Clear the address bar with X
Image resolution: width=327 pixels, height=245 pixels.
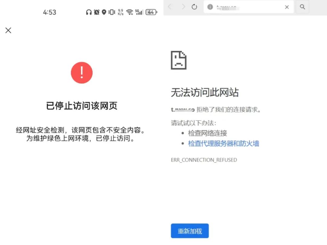point(287,7)
